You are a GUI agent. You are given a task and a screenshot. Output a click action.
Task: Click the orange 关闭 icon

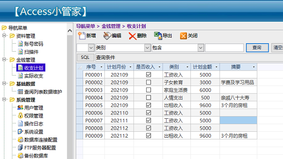pyautogui.click(x=183, y=36)
